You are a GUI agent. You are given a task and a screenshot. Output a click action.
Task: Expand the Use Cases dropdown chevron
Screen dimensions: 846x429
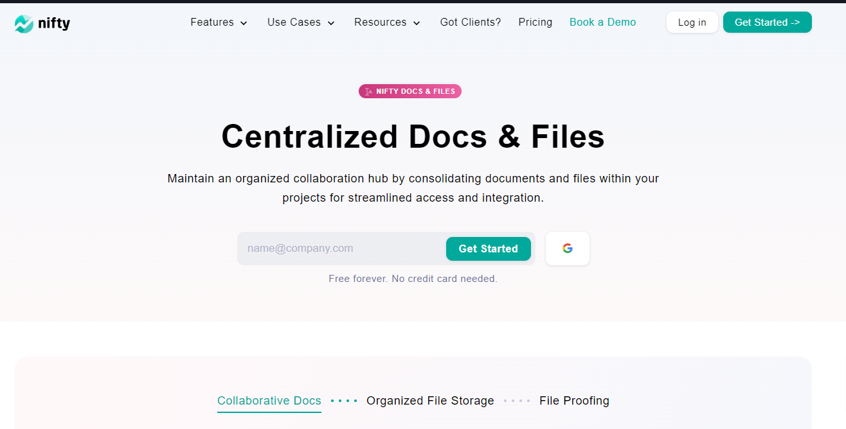(x=331, y=23)
